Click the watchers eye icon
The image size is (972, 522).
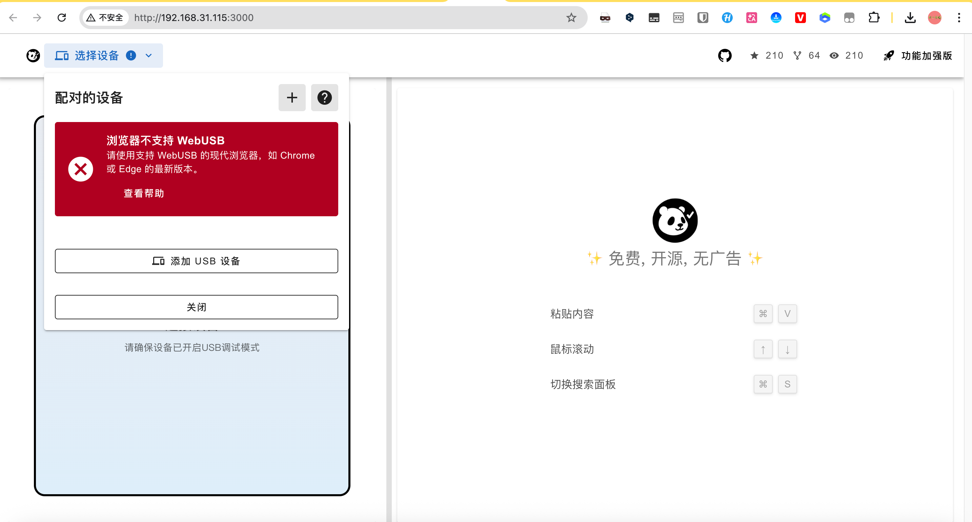[x=834, y=56]
